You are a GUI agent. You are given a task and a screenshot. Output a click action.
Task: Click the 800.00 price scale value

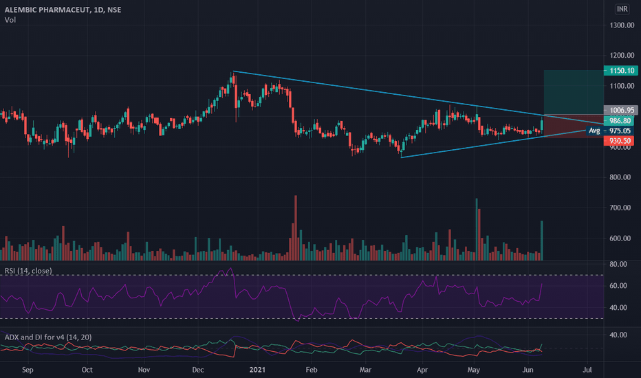[620, 177]
